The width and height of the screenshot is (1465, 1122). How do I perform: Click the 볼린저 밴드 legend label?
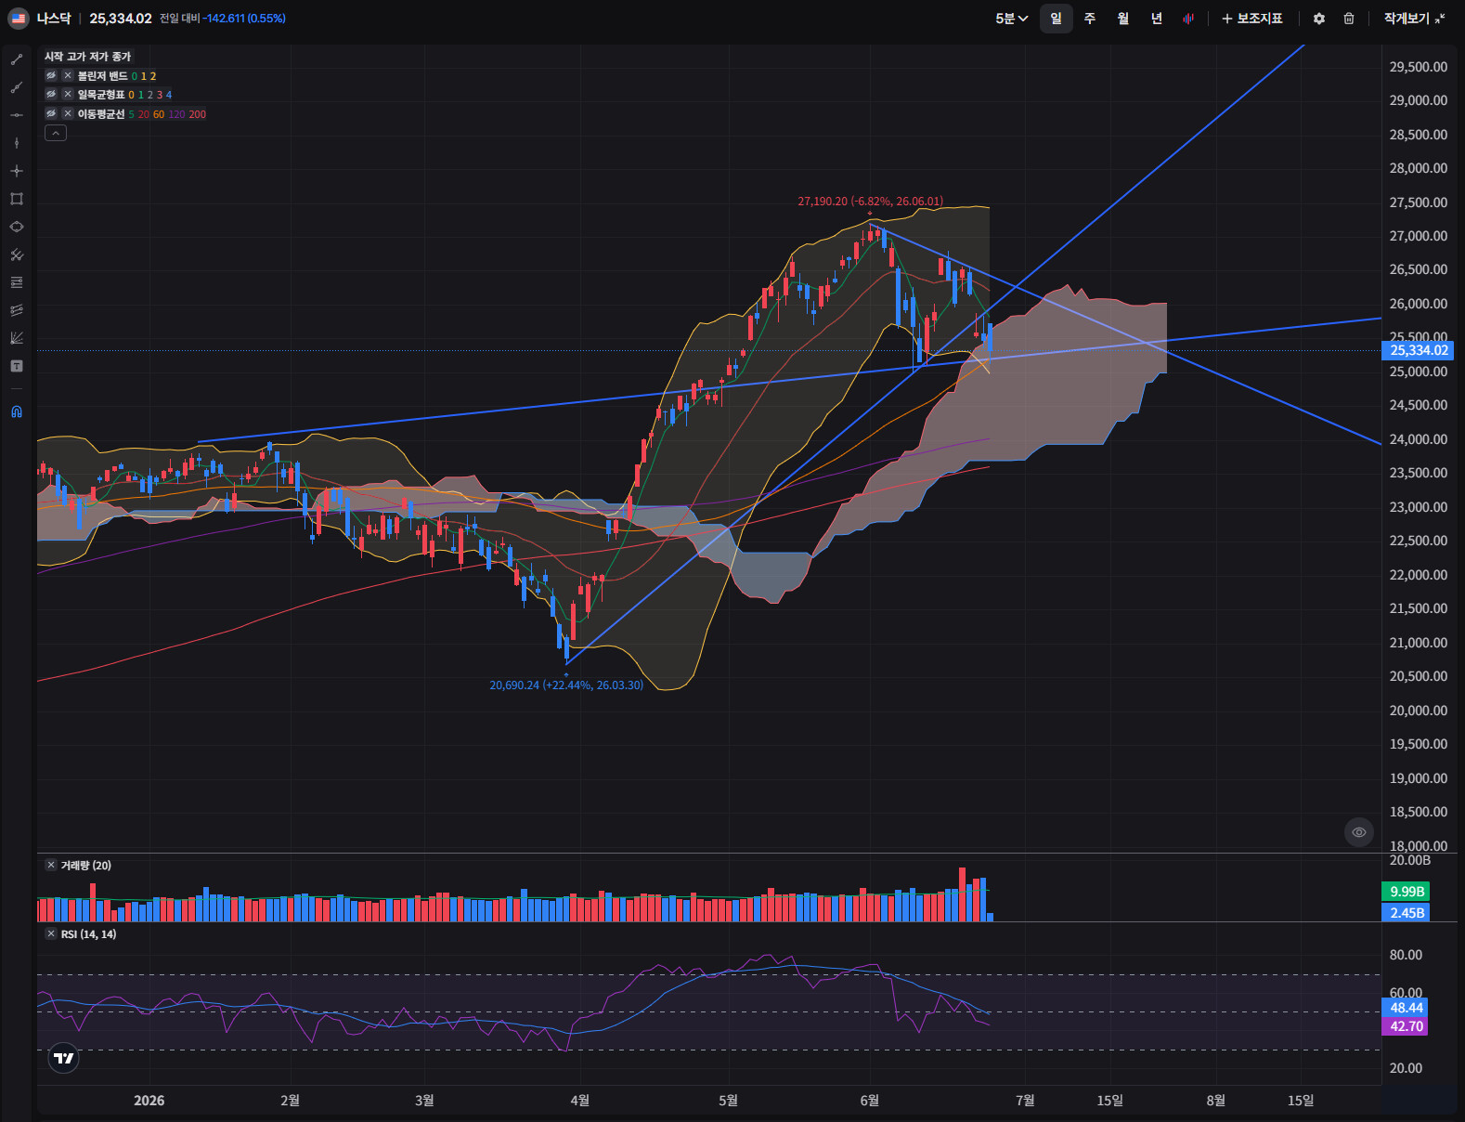pos(102,76)
